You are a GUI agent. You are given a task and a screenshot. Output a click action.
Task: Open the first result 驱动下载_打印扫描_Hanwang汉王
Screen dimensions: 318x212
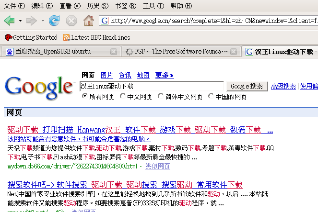tap(140, 130)
